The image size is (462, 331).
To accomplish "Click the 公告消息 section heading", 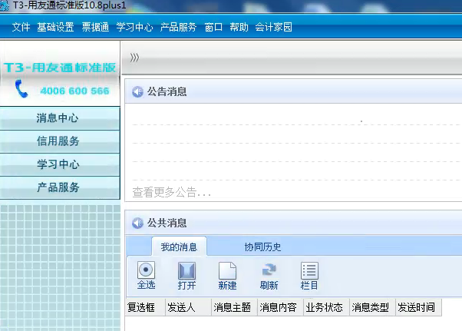I will pyautogui.click(x=167, y=91).
